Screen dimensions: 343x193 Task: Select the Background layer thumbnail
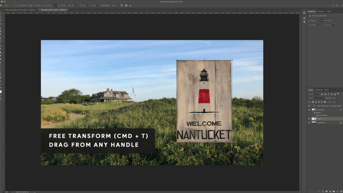tap(314, 123)
